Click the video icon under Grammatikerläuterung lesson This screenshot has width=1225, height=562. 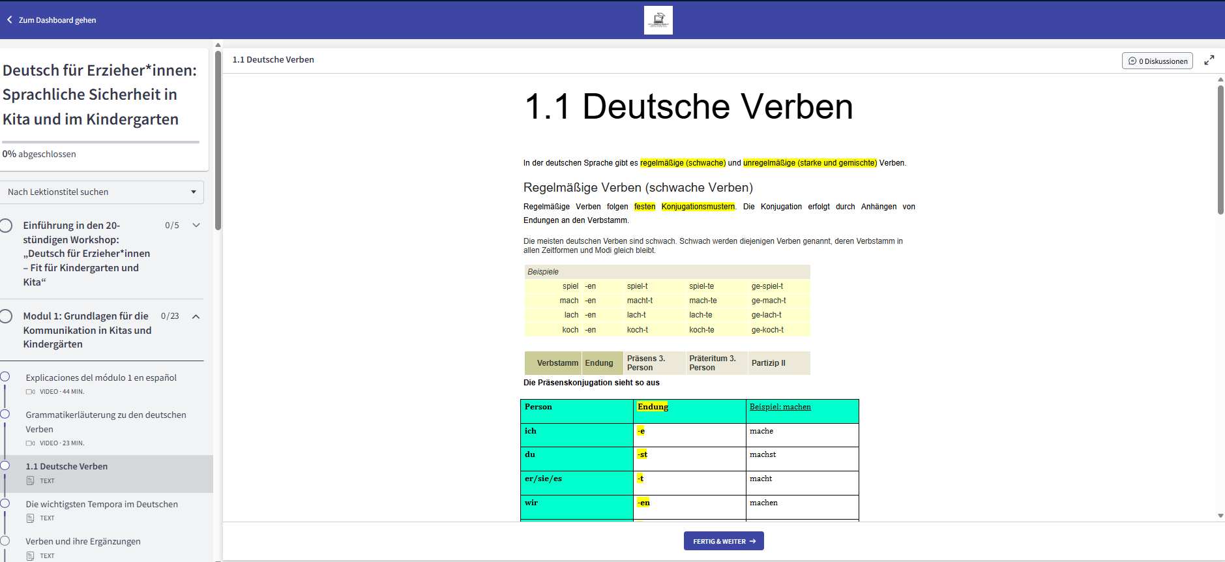point(30,443)
